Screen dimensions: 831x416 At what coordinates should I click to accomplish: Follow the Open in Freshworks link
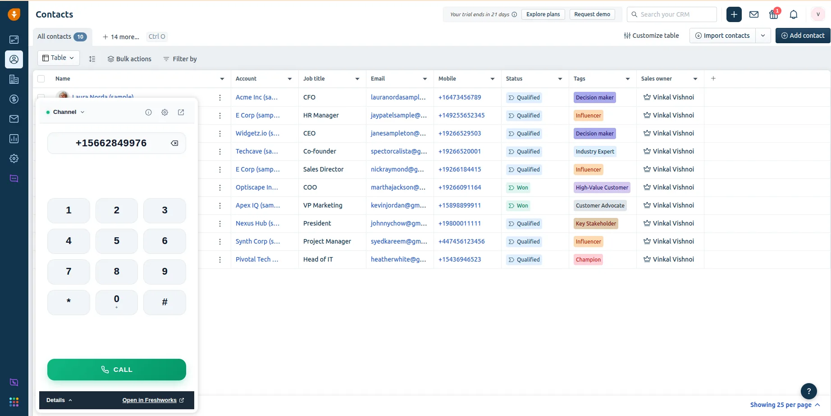[x=153, y=400]
